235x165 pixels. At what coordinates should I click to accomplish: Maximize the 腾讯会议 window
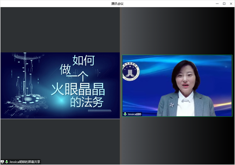point(224,4)
